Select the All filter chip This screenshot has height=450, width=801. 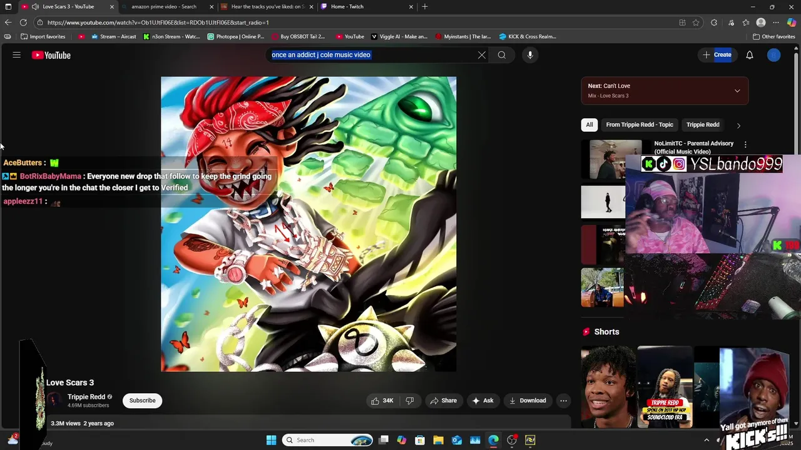(x=589, y=124)
